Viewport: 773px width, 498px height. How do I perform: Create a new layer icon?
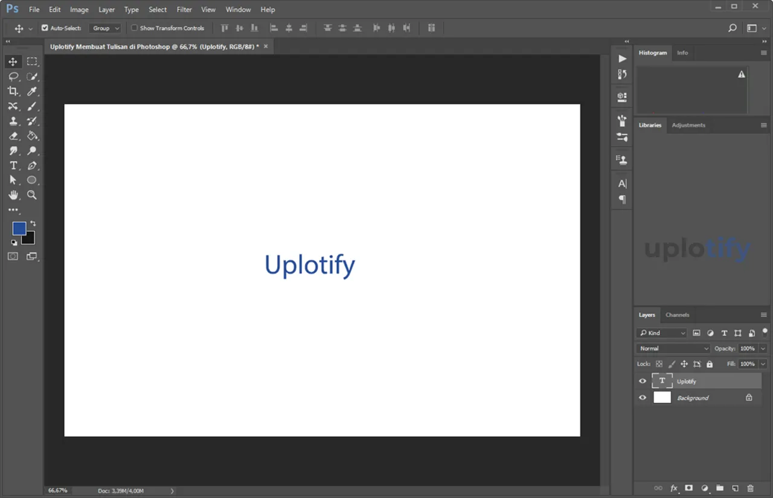(x=735, y=488)
